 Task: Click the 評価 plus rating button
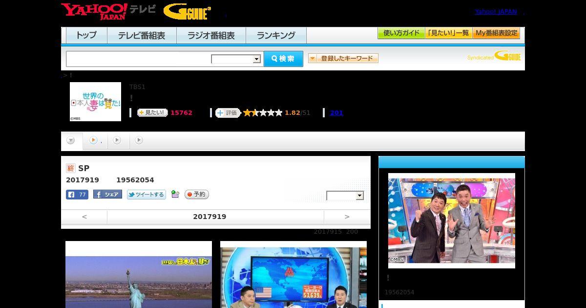pyautogui.click(x=228, y=113)
